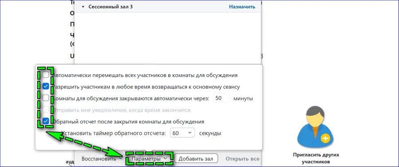Click the Открыть все button
This screenshot has height=167, width=399.
(x=242, y=159)
